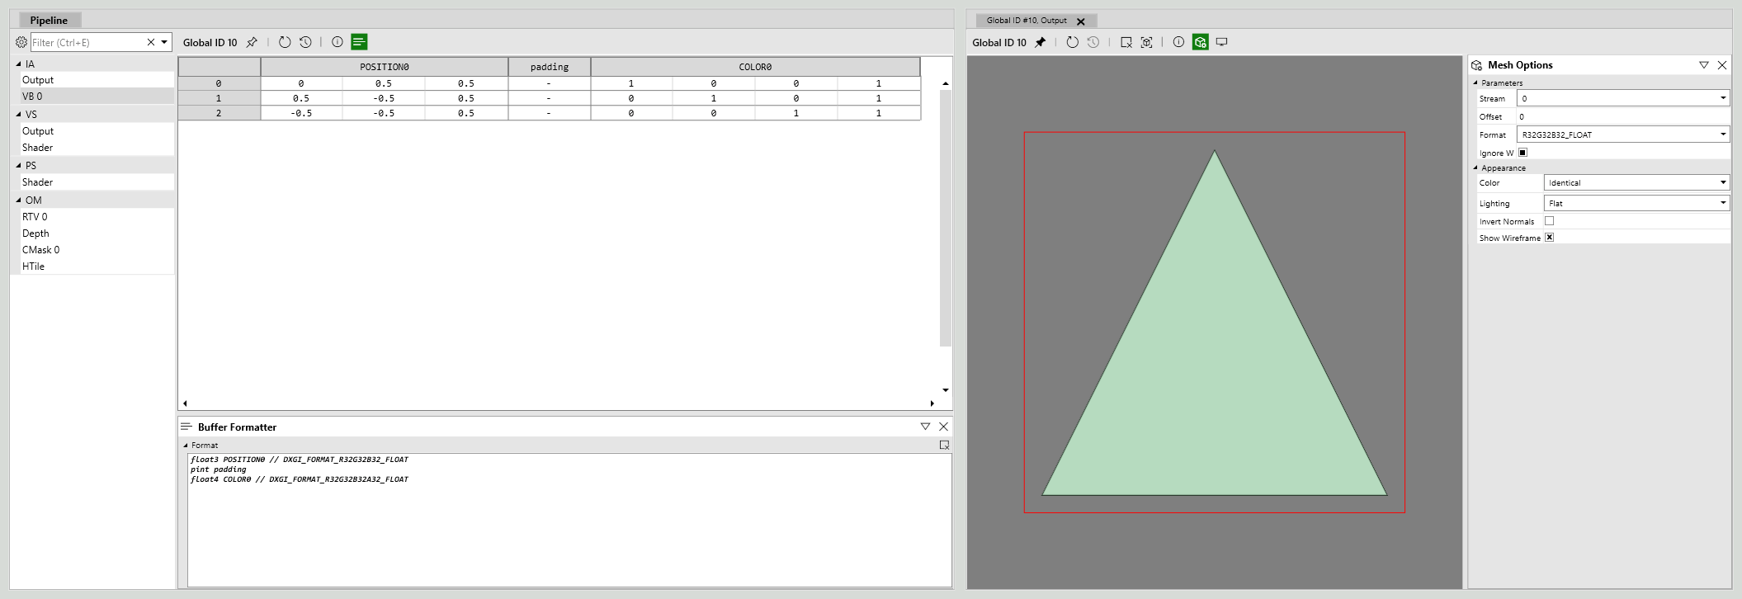
Task: Toggle Ignore W checkbox
Action: 1523,153
